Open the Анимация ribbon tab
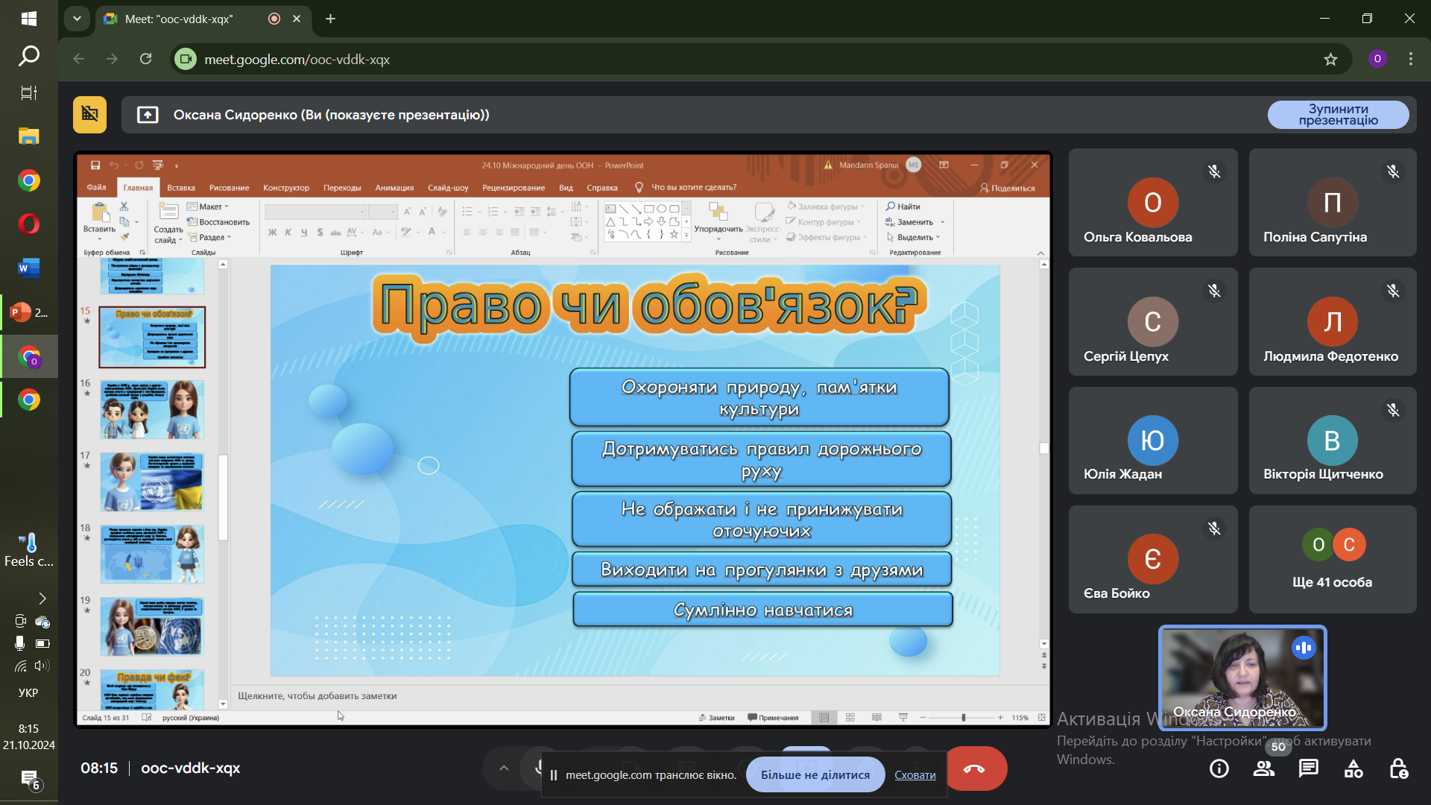 point(394,188)
